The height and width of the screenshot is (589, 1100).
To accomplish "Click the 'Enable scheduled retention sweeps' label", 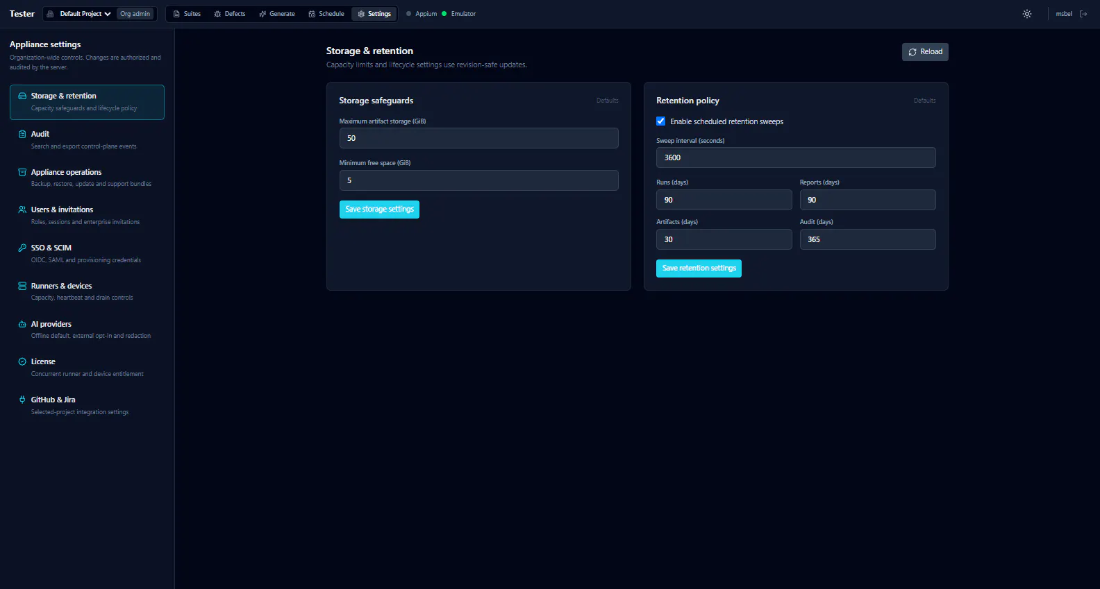I will coord(726,121).
